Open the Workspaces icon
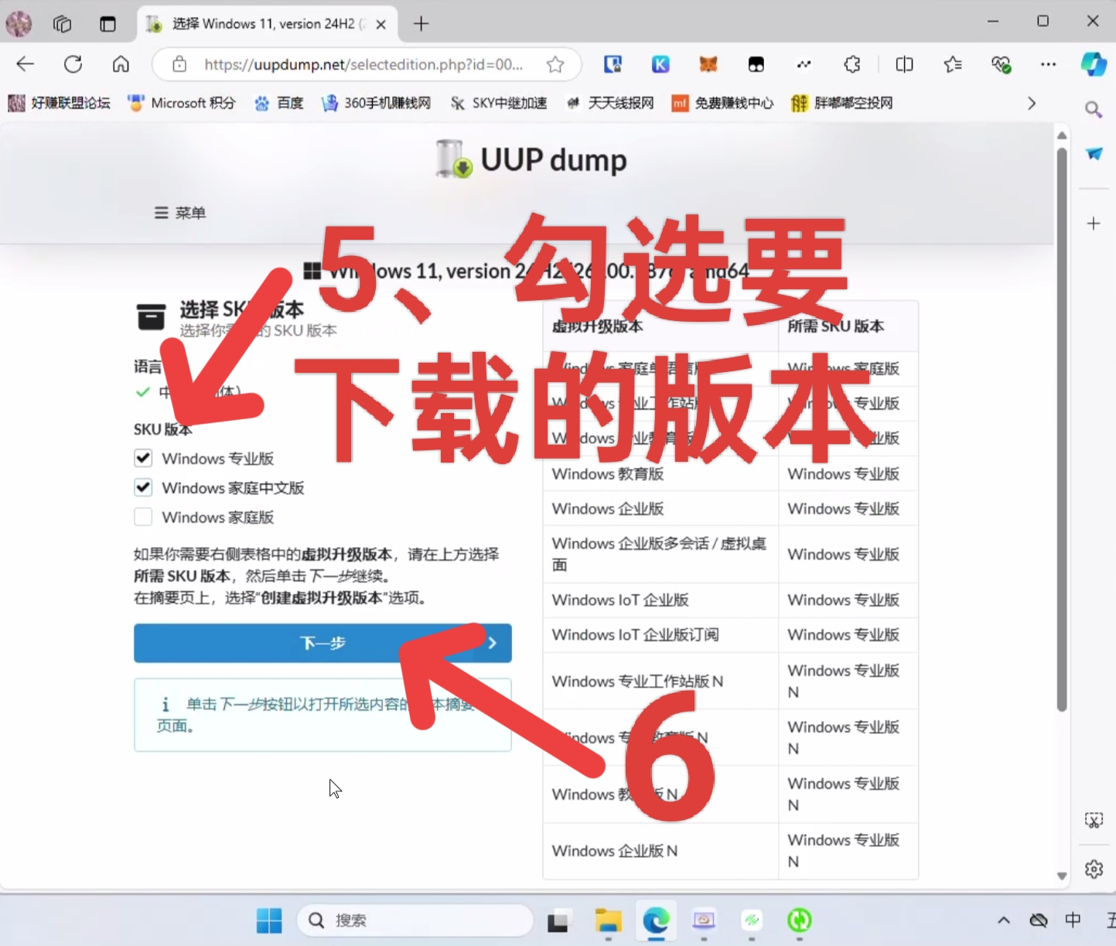 [63, 24]
